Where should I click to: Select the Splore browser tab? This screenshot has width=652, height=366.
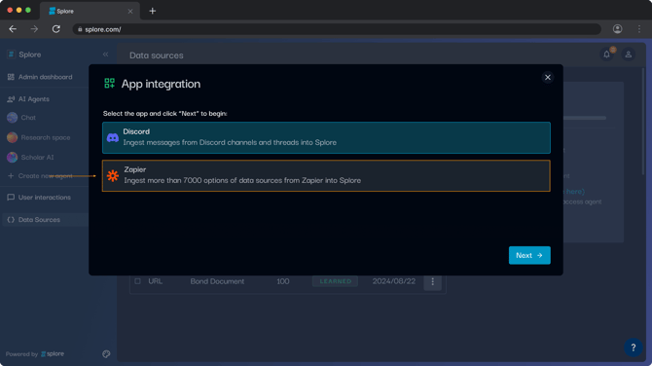click(x=90, y=12)
